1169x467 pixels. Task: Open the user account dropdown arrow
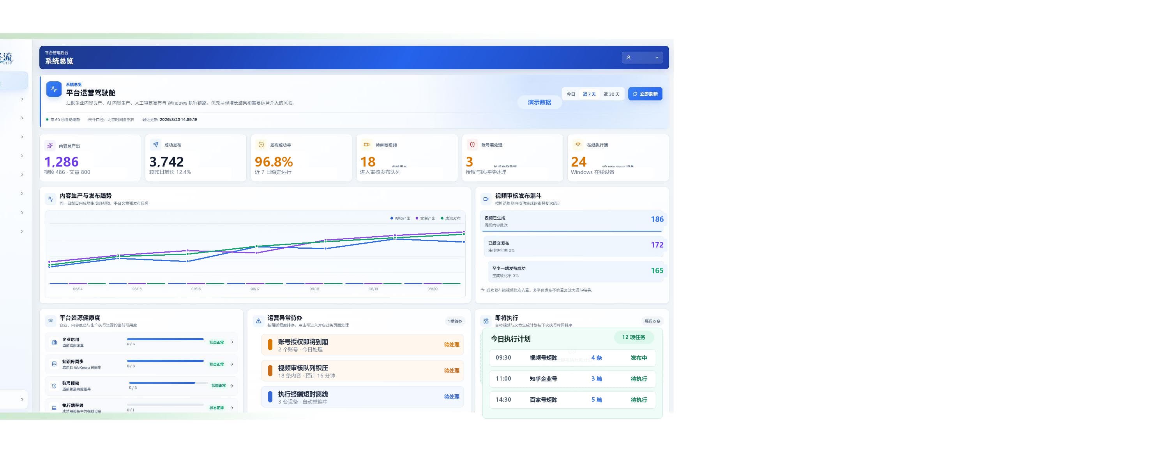click(x=657, y=58)
